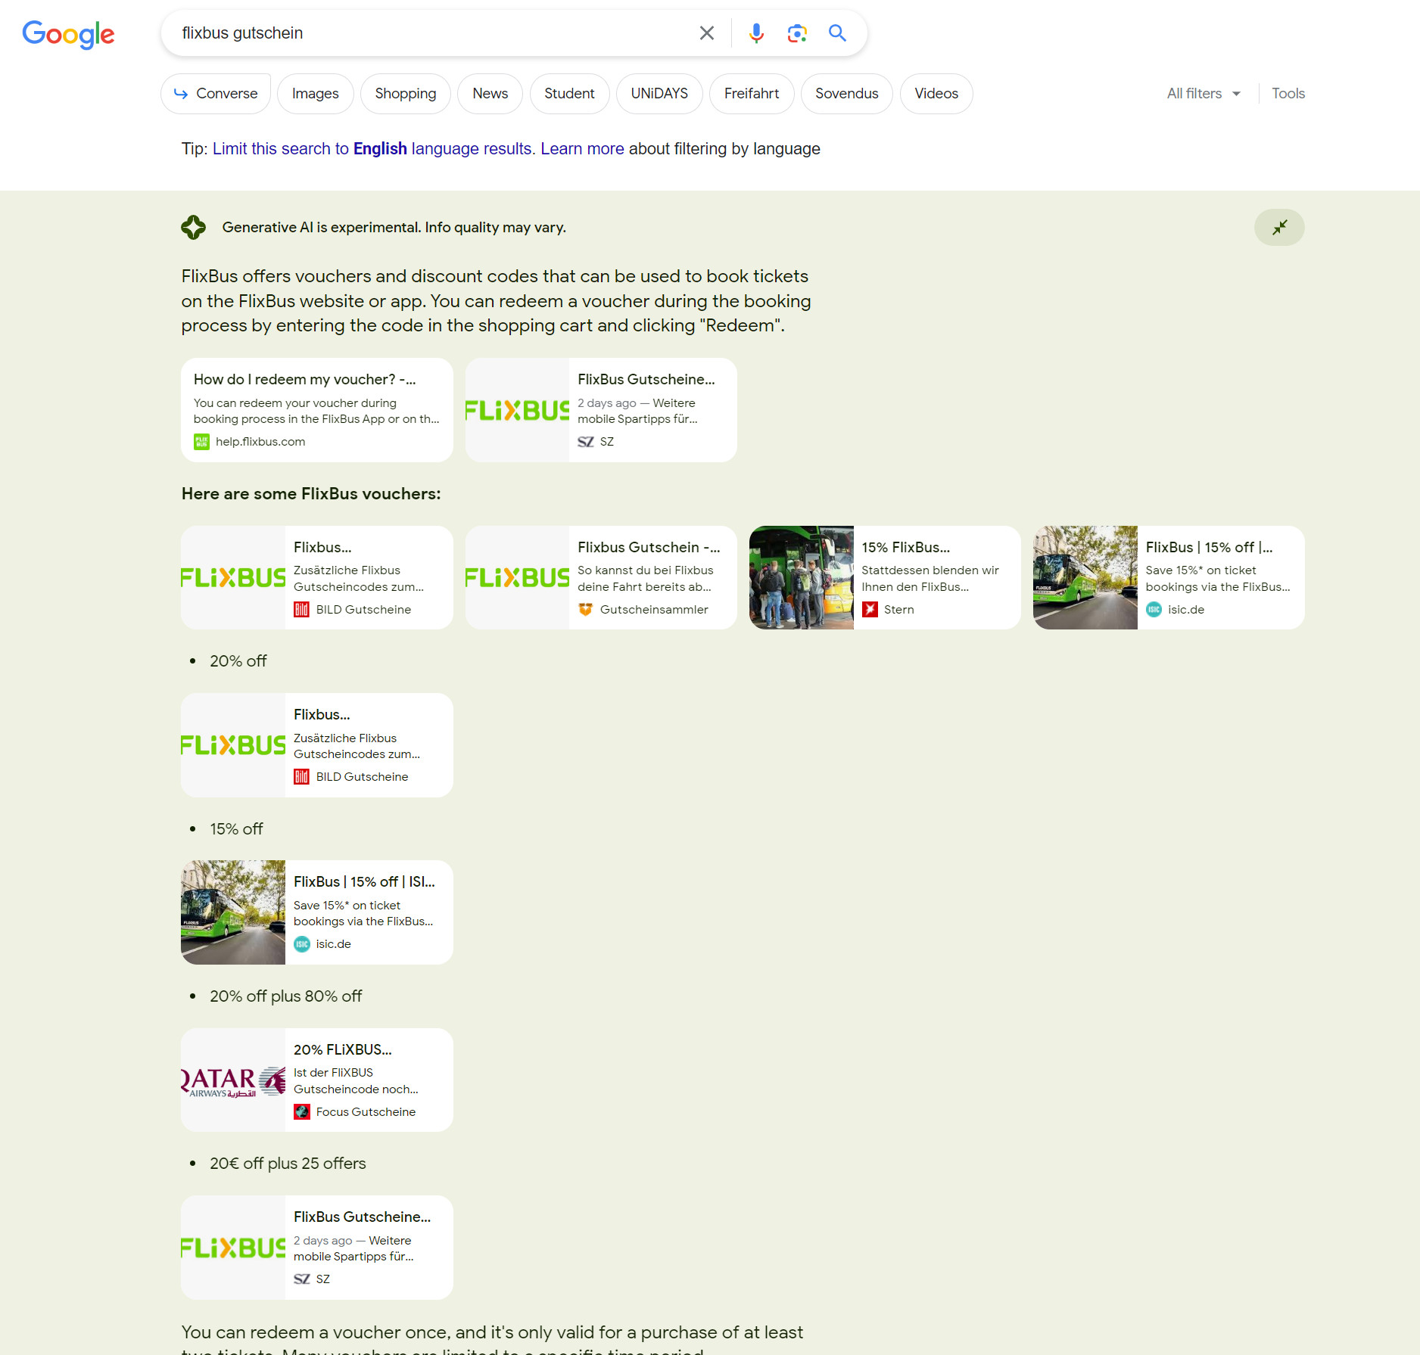Click the generative AI sparkle icon

[x=194, y=228]
